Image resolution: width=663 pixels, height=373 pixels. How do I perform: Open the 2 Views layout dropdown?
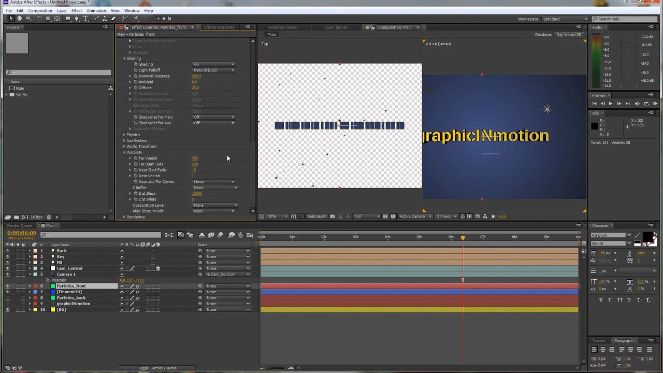tap(446, 216)
